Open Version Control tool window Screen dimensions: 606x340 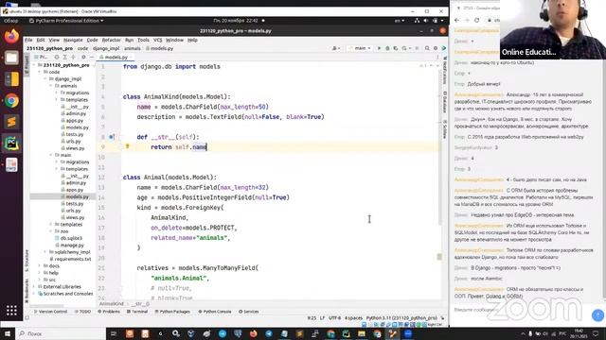tap(50, 312)
